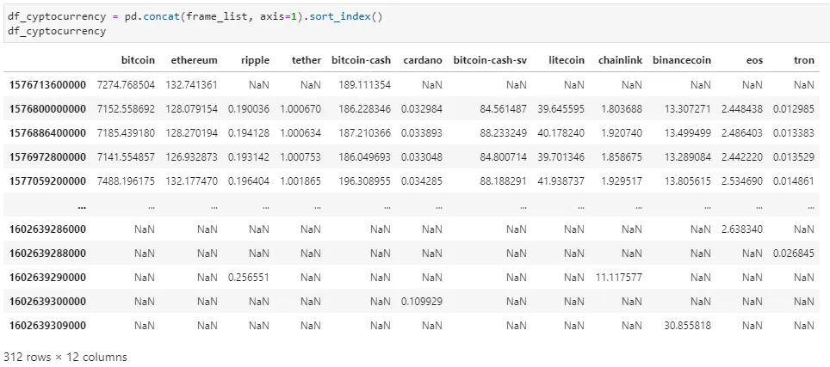Click the litecoin column header

tap(567, 59)
